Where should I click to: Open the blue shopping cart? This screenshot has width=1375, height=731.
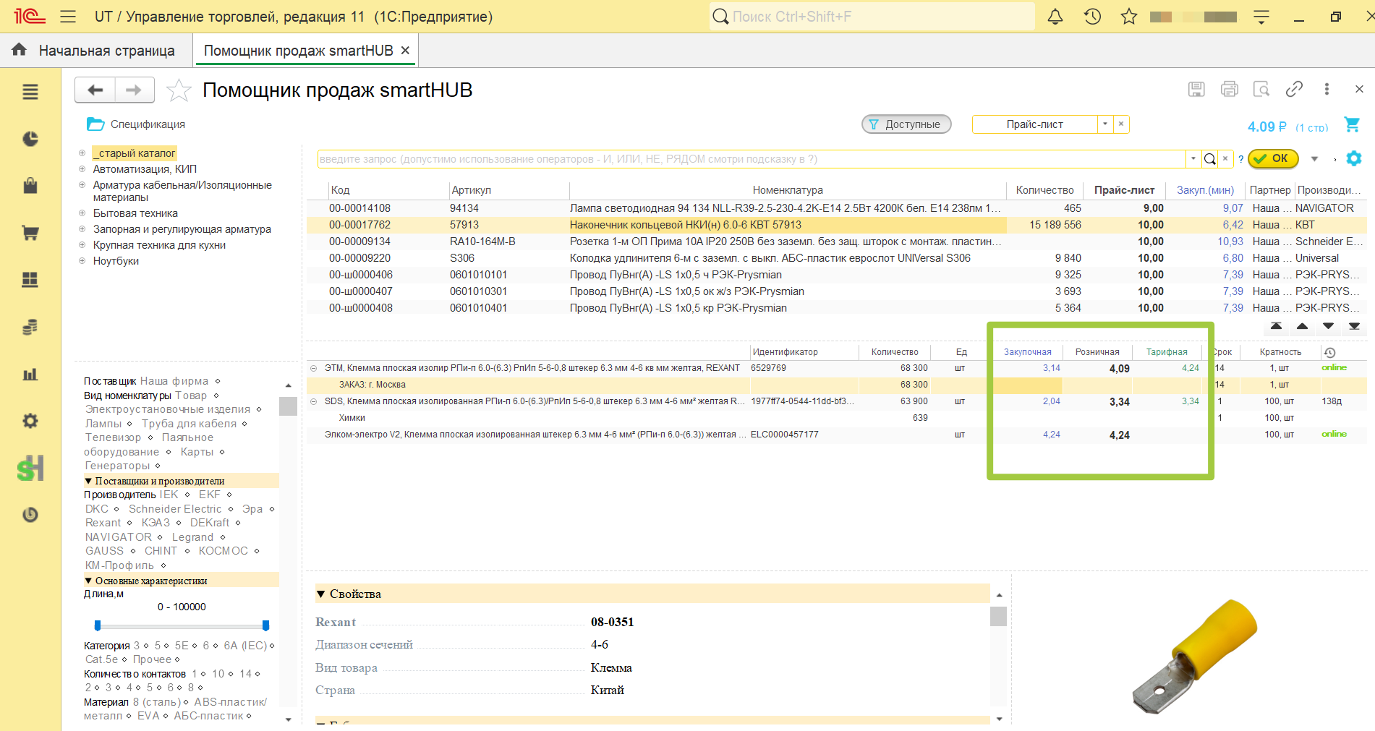click(1351, 124)
